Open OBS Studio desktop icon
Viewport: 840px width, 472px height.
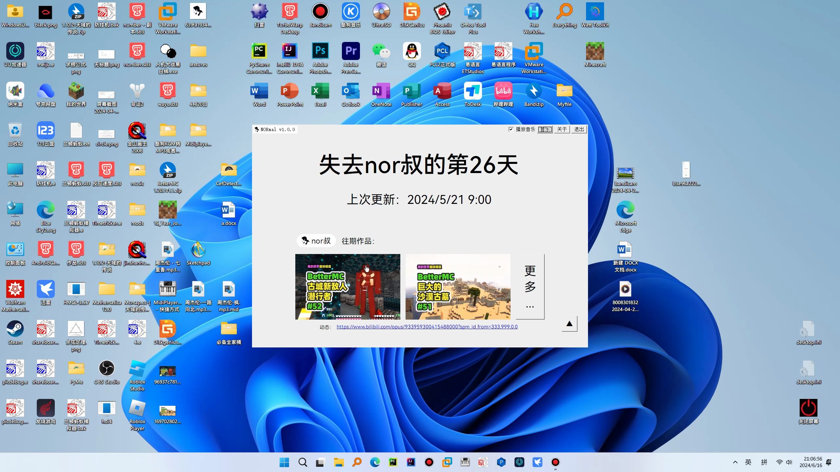tap(107, 372)
